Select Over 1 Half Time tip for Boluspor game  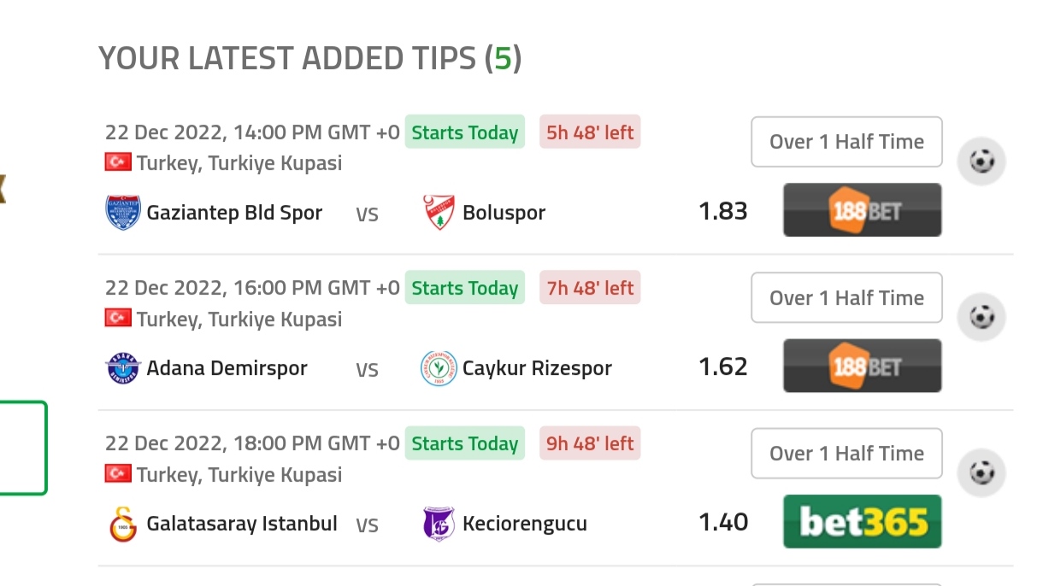click(x=846, y=142)
